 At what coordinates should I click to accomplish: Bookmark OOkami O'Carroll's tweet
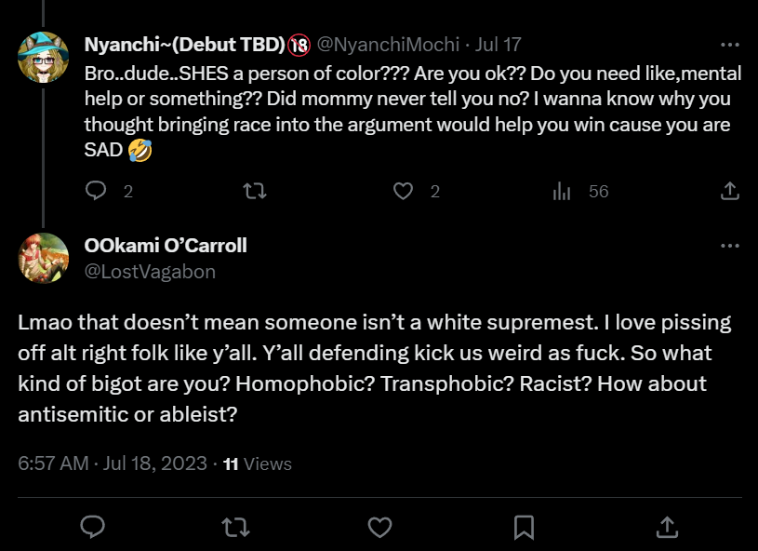(x=524, y=527)
